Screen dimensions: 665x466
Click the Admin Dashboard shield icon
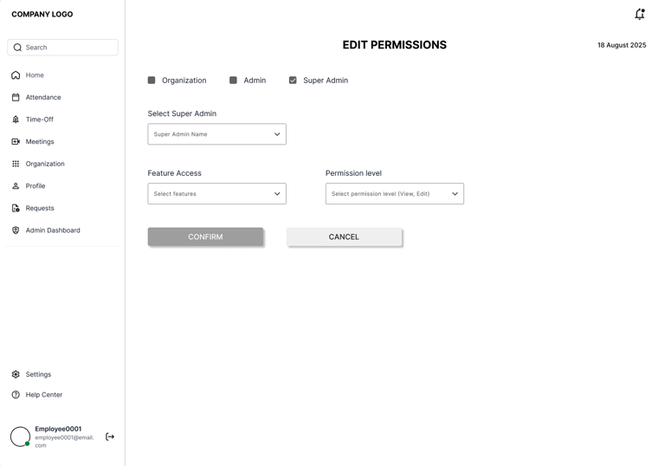point(16,230)
